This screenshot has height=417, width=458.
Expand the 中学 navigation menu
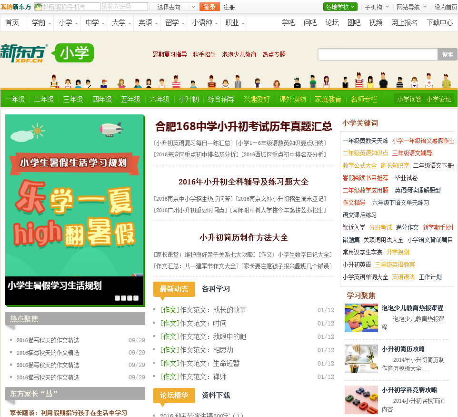coord(95,22)
